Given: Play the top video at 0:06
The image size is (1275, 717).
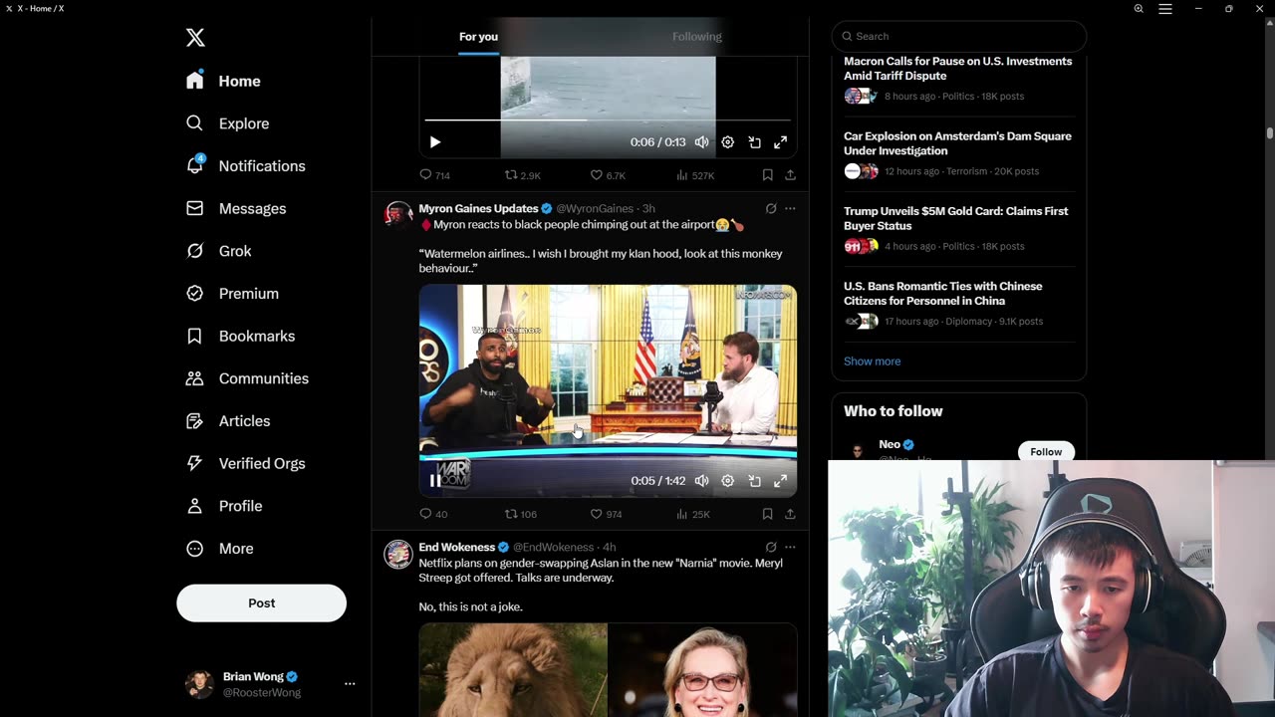Looking at the screenshot, I should 434,142.
